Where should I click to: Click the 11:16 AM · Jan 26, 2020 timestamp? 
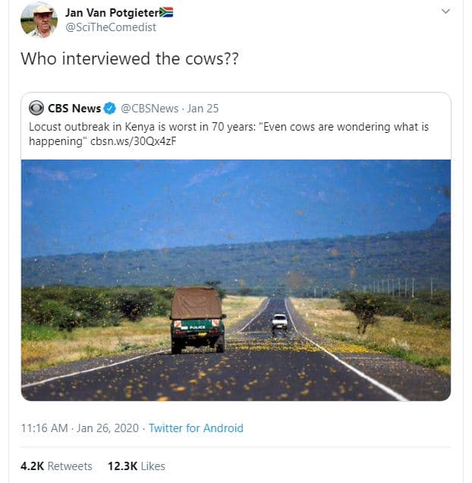click(80, 428)
